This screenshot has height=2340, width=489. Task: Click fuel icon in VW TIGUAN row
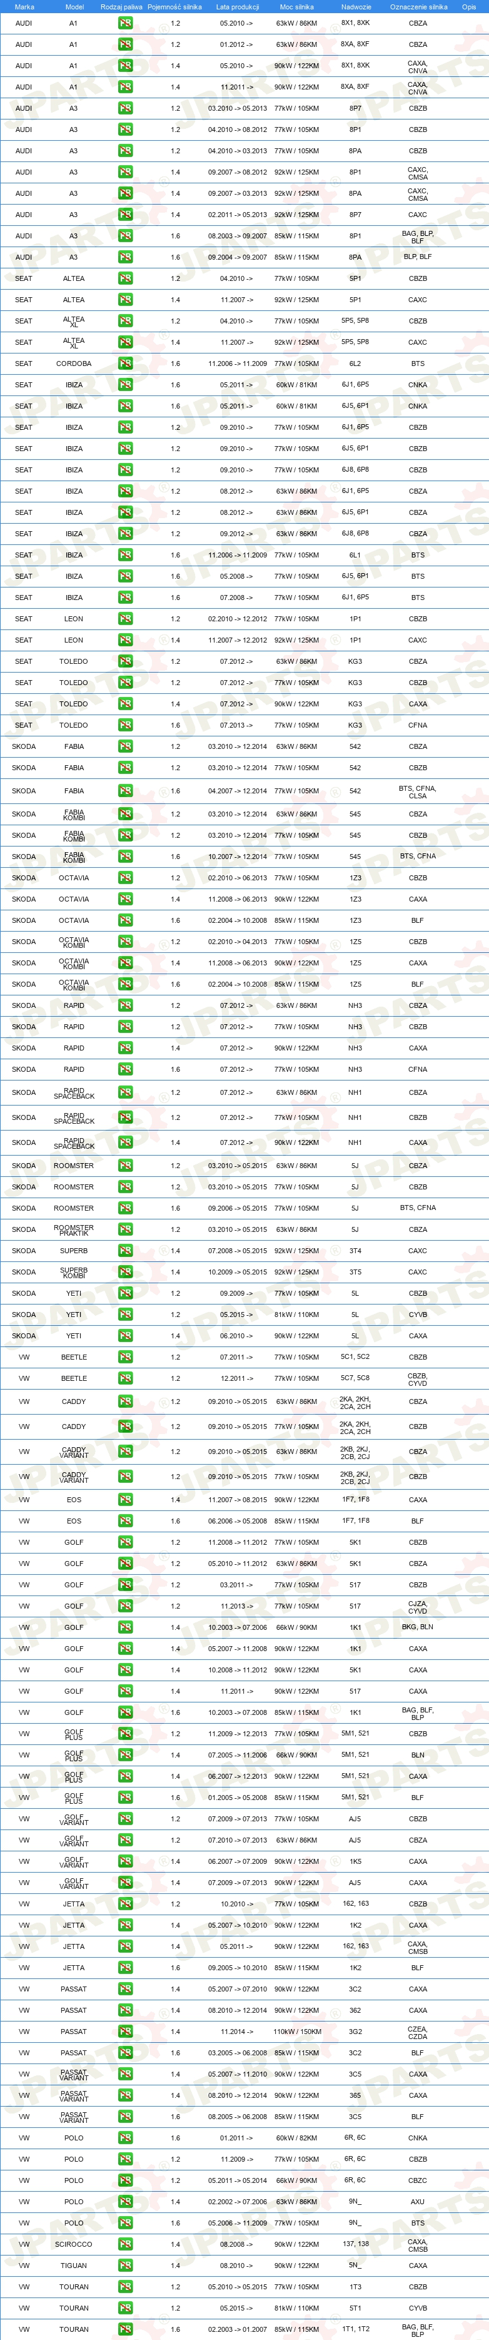tap(125, 2266)
